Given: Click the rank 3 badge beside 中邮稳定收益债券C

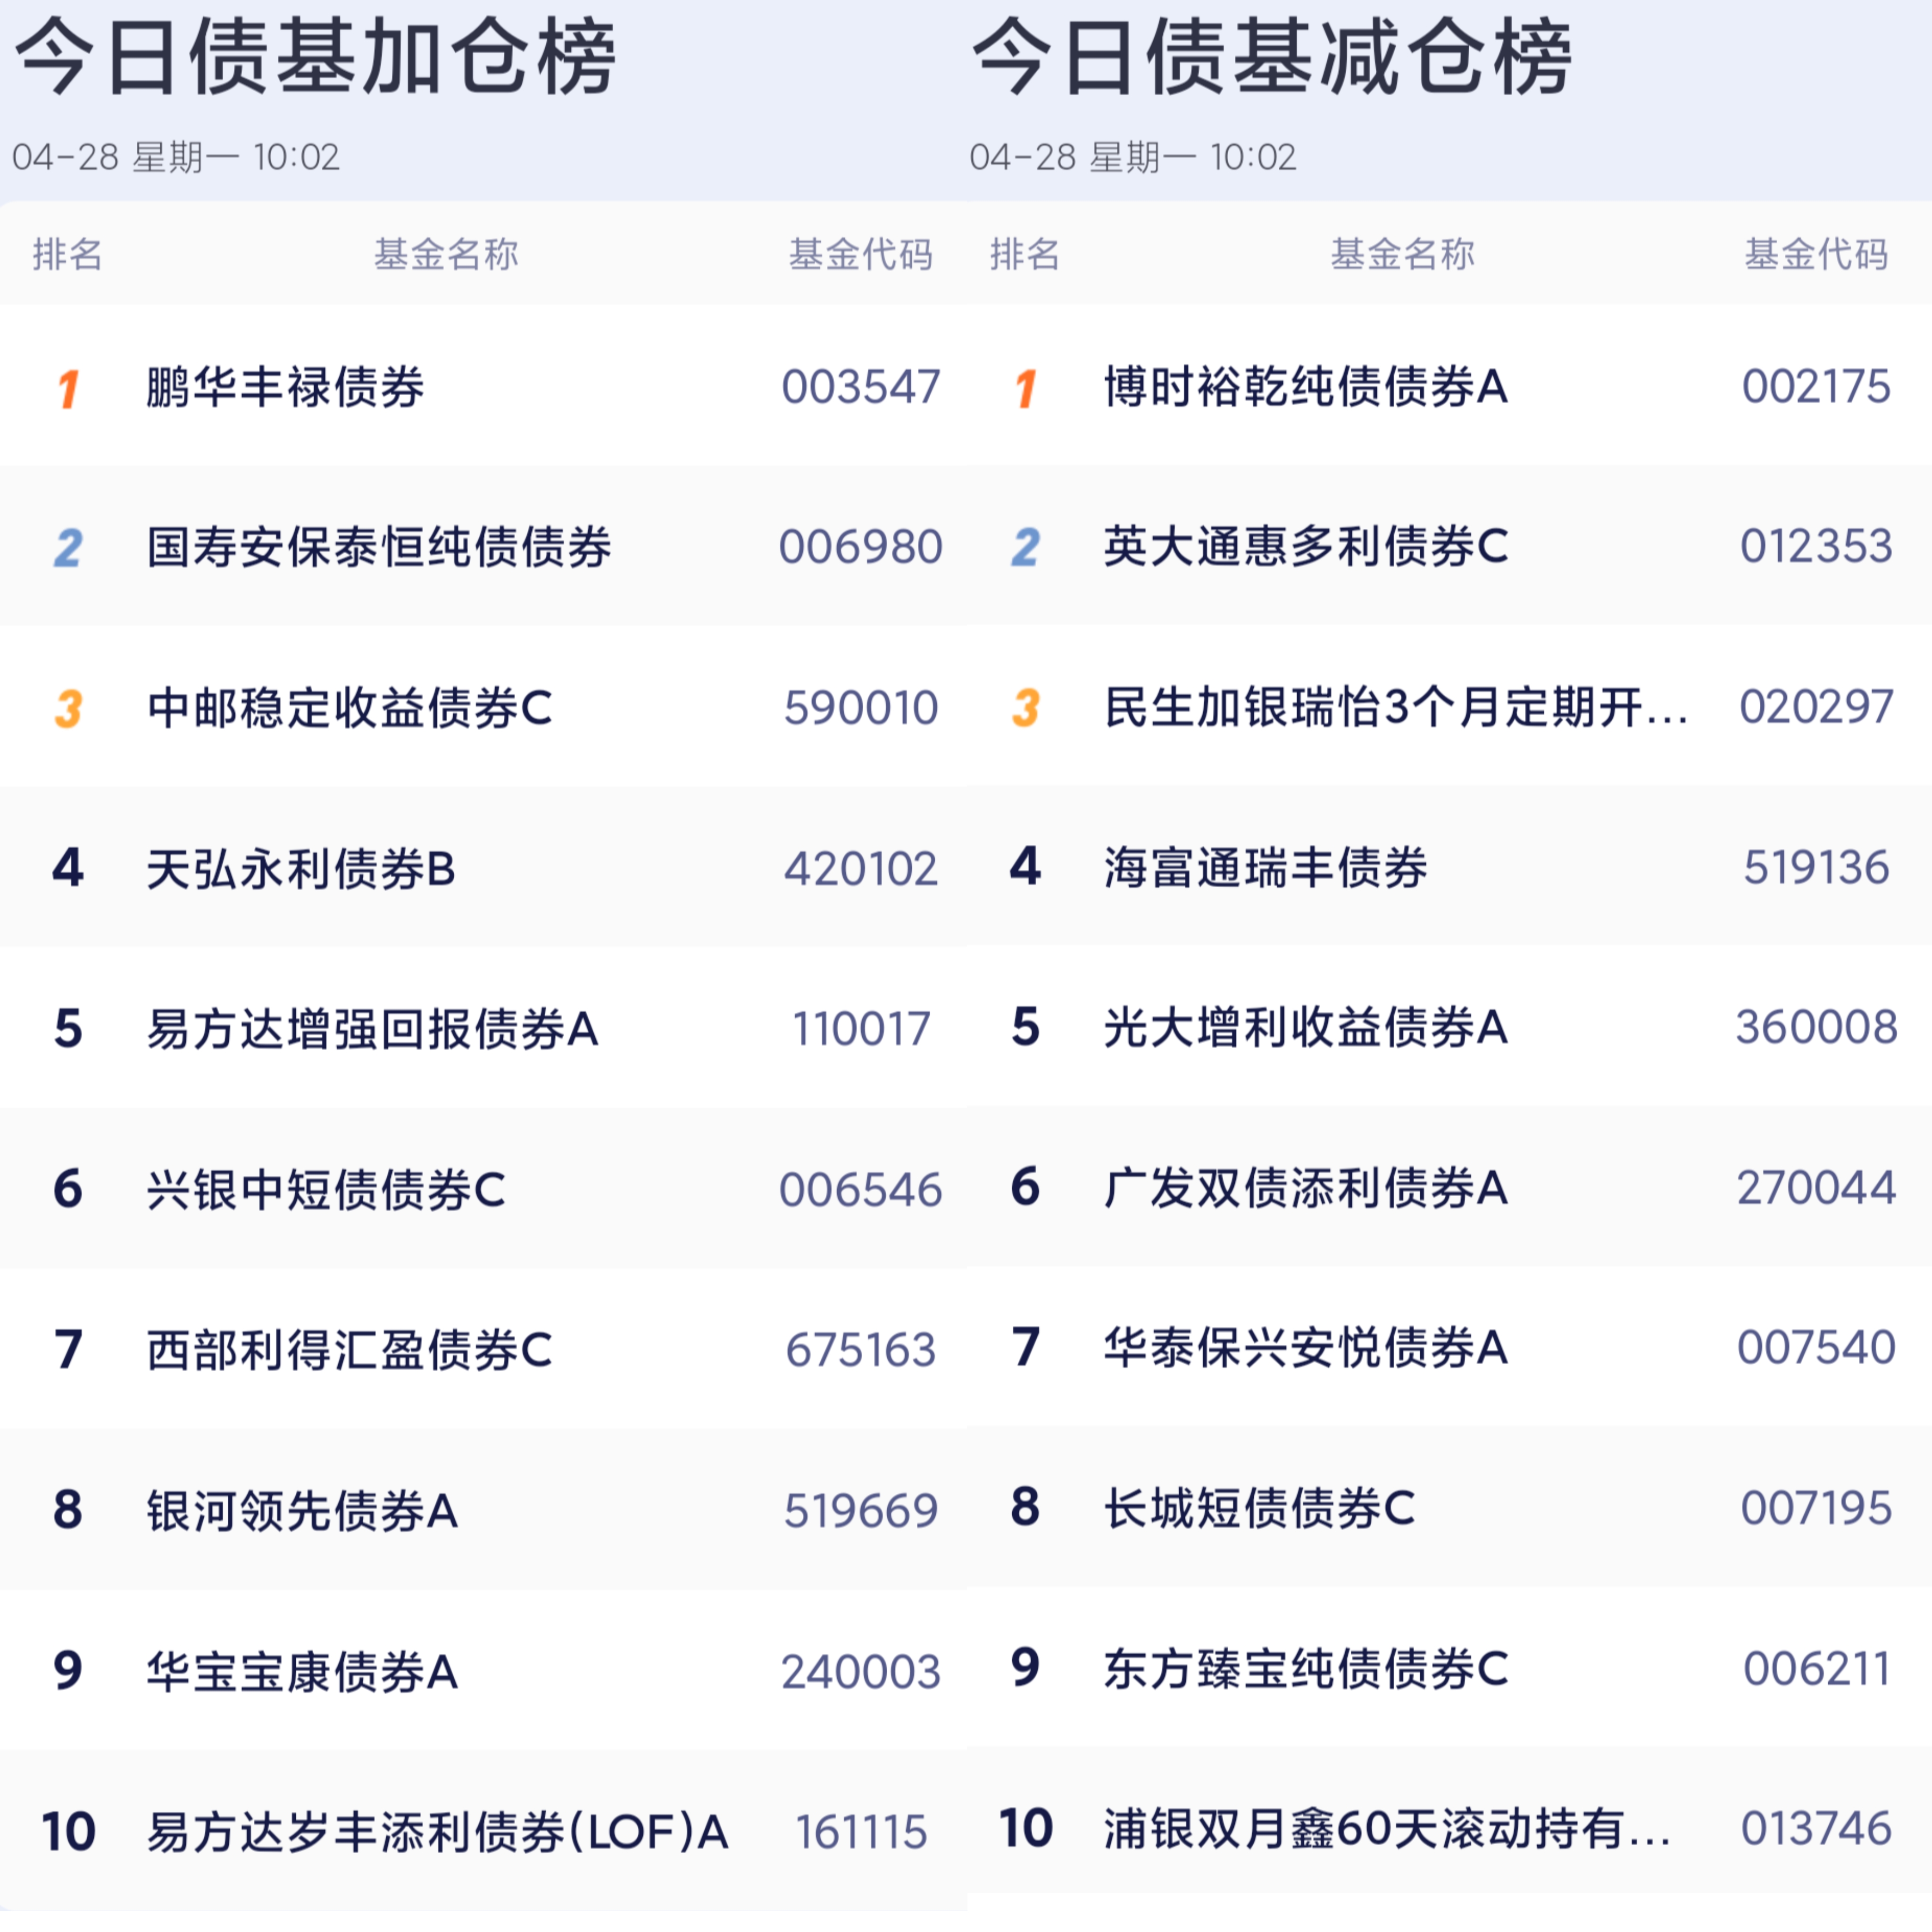Looking at the screenshot, I should tap(68, 709).
